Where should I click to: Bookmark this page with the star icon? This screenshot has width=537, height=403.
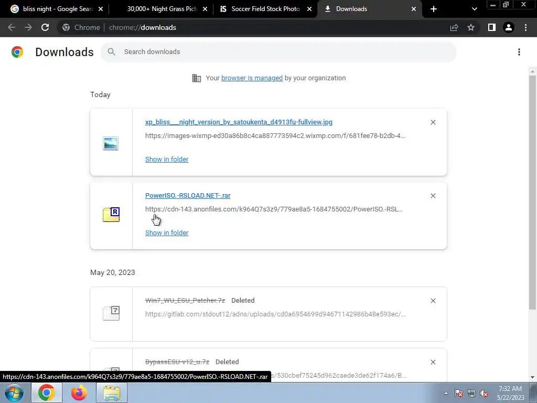point(471,27)
